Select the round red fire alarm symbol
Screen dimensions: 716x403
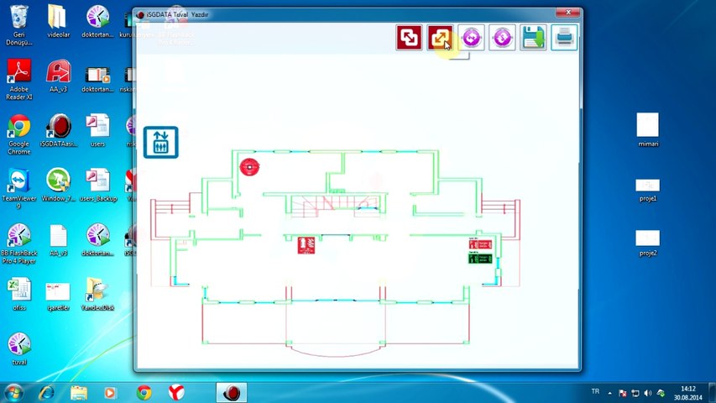(249, 167)
